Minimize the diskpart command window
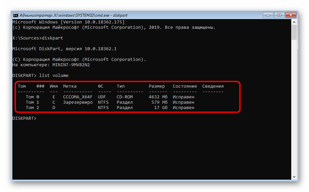This screenshot has width=309, height=192. [x=268, y=15]
